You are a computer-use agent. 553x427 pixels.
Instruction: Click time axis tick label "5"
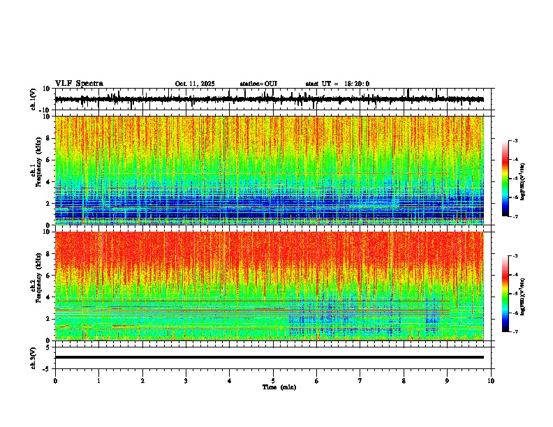(273, 381)
